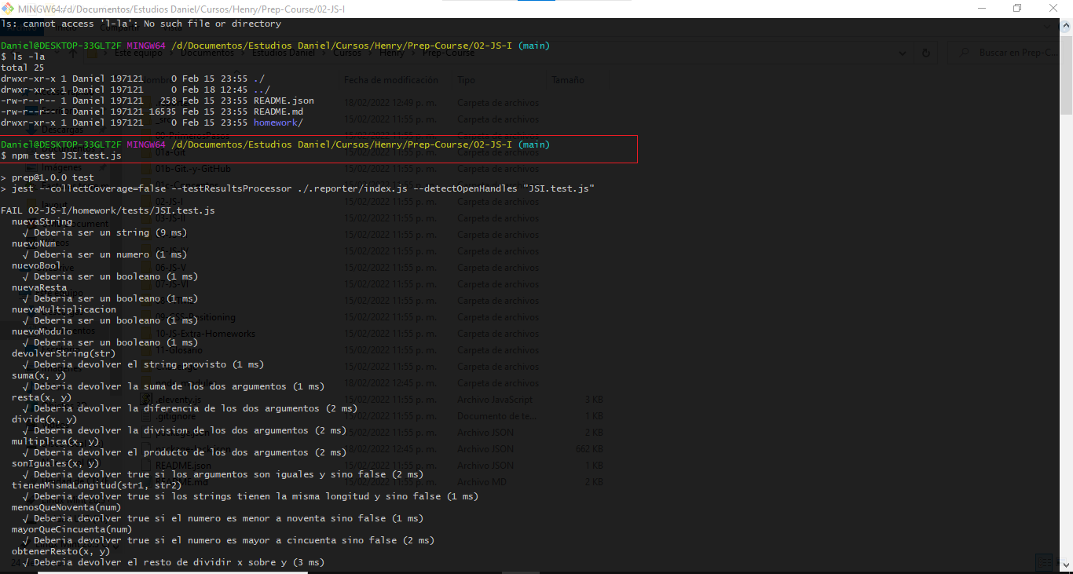Click 'README.md' in the ls listing
Image resolution: width=1073 pixels, height=574 pixels.
278,112
